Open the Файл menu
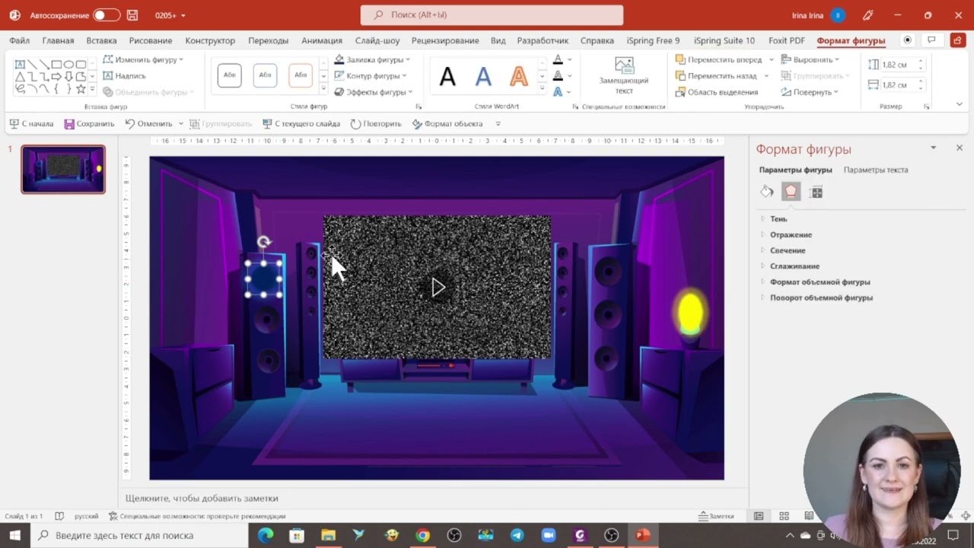This screenshot has width=974, height=548. coord(20,40)
